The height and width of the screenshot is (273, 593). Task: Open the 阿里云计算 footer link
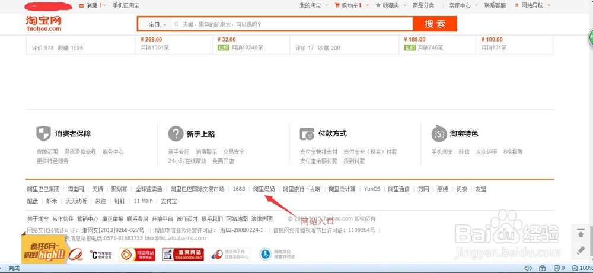342,189
